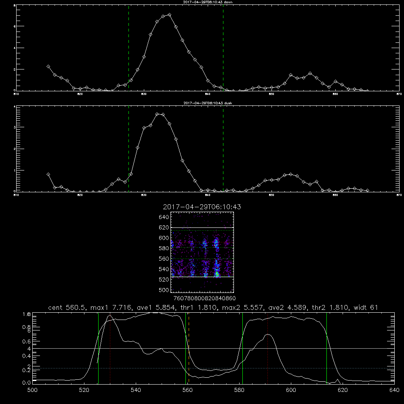The height and width of the screenshot is (404, 404).
Task: Select the "thr1 1.810" value text
Action: [x=198, y=307]
